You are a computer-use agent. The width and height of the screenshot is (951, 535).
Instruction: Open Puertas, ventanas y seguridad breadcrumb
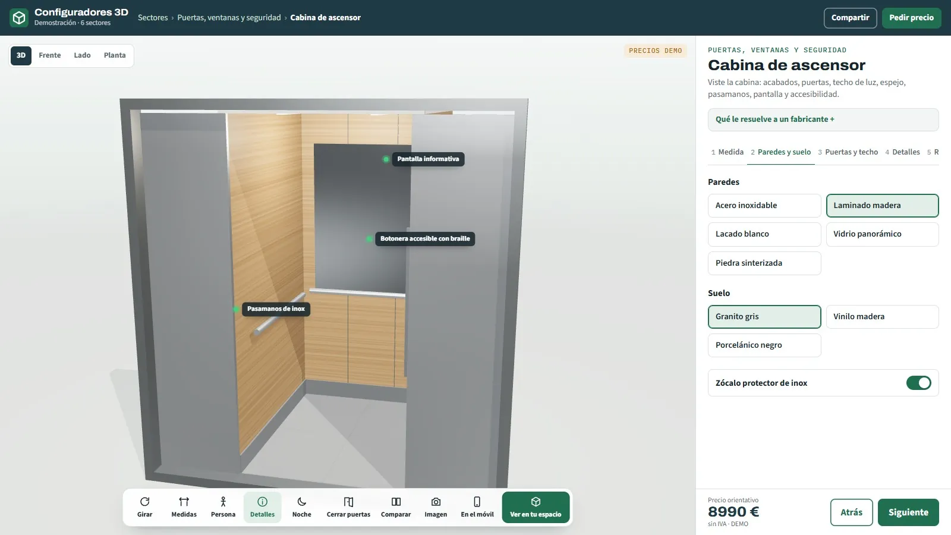pos(229,18)
